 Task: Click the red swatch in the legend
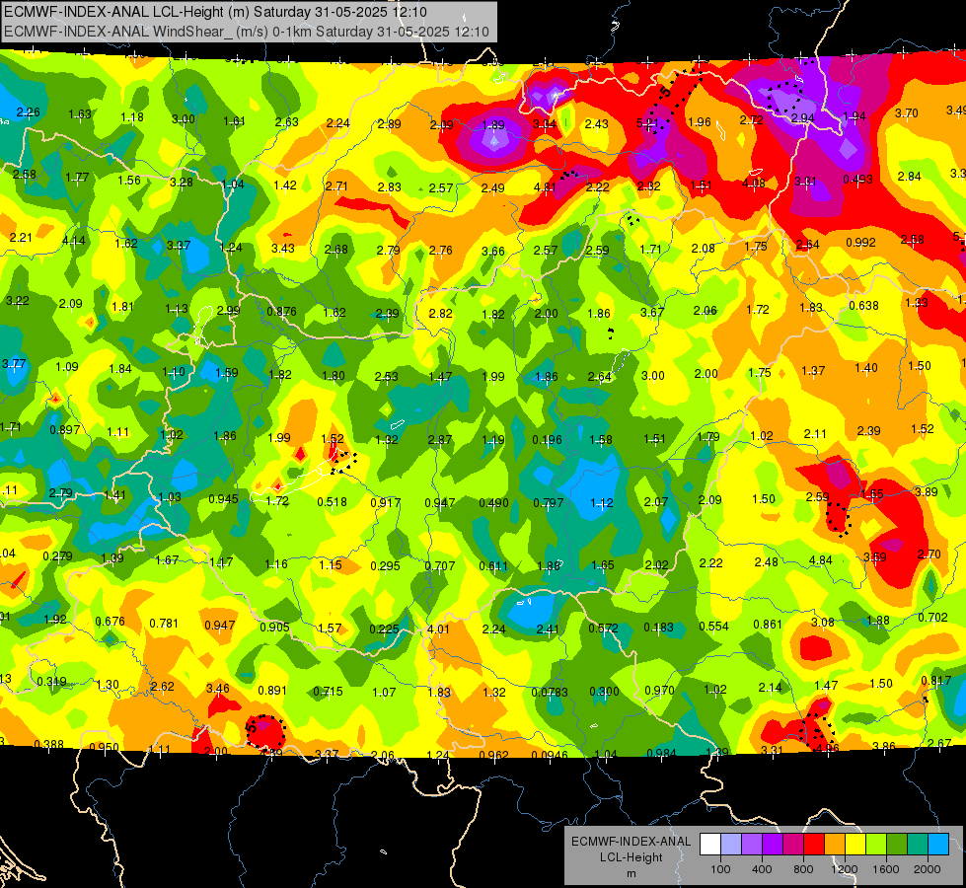(x=814, y=844)
